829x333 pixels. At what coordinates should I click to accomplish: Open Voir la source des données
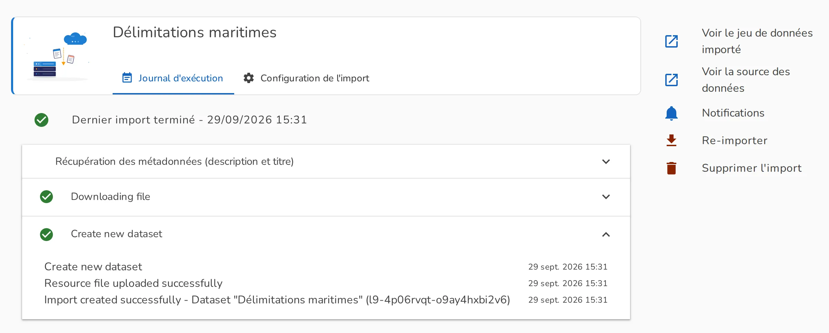point(746,80)
